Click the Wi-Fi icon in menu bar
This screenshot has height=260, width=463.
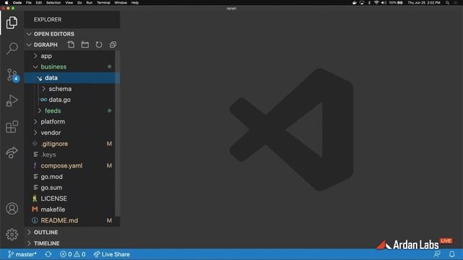click(x=376, y=3)
